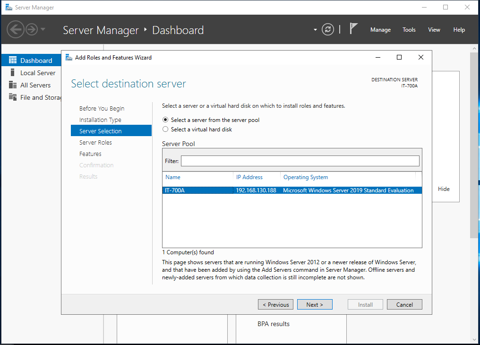480x345 pixels.
Task: Click scrollbar up arrow in Server Manager
Action: (x=474, y=48)
